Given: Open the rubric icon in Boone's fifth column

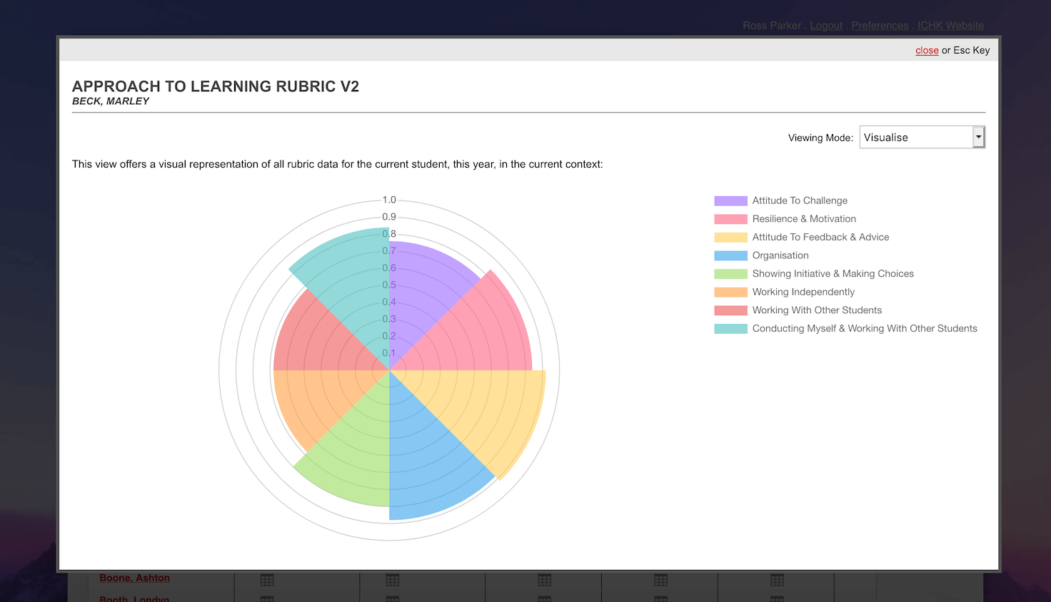Looking at the screenshot, I should (776, 579).
